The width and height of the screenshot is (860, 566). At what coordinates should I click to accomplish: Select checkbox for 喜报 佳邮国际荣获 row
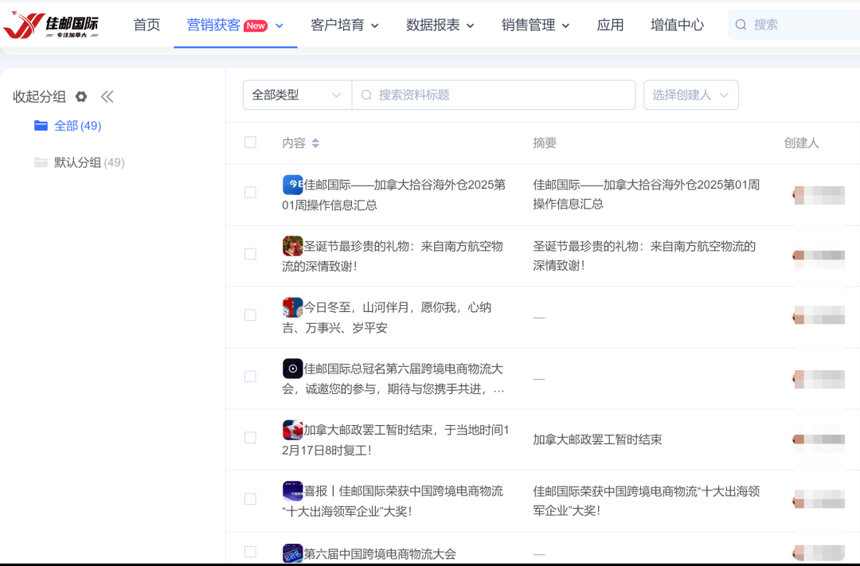[250, 499]
